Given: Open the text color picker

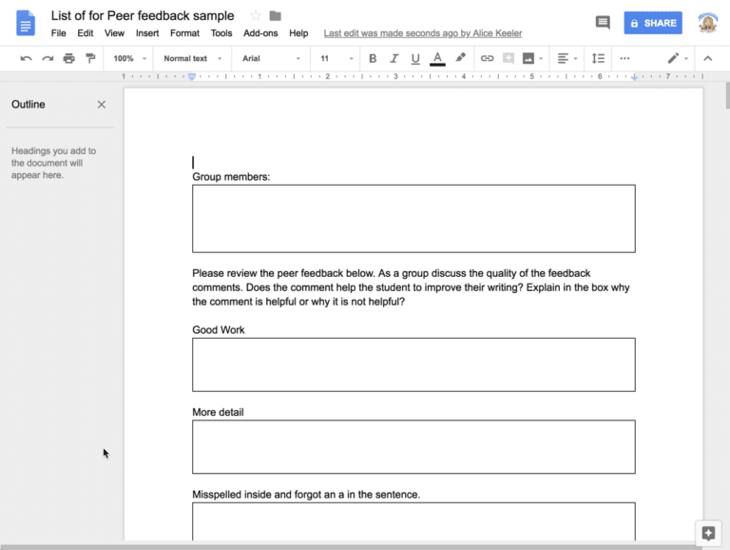Looking at the screenshot, I should (x=437, y=59).
